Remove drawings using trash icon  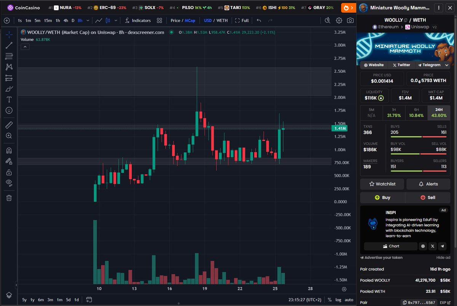click(9, 198)
